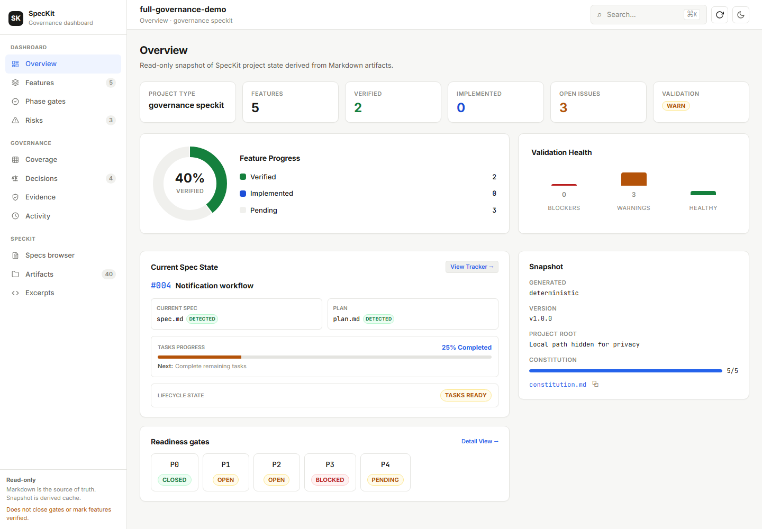Click the SK SpecKit logo
The width and height of the screenshot is (762, 529).
tap(16, 18)
